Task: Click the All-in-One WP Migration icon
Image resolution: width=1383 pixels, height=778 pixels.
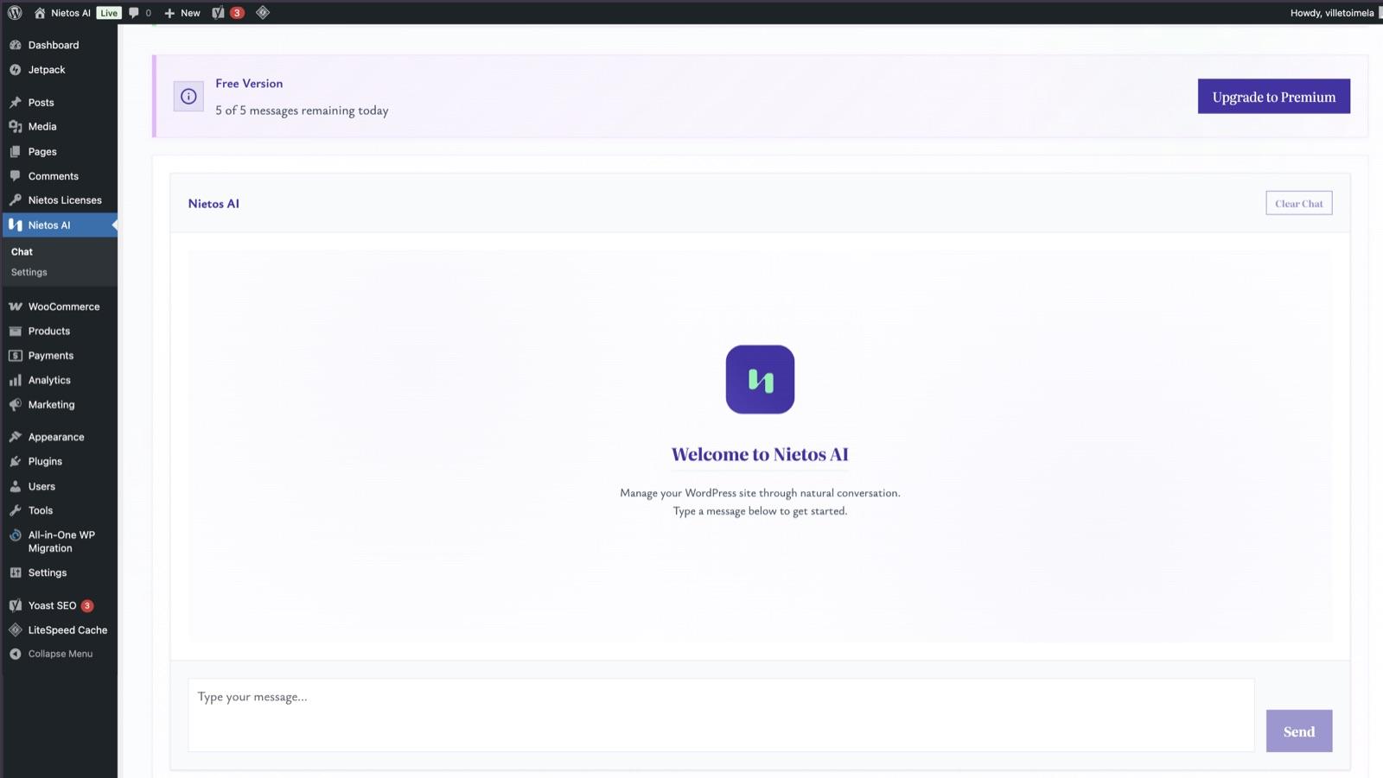Action: (x=15, y=534)
